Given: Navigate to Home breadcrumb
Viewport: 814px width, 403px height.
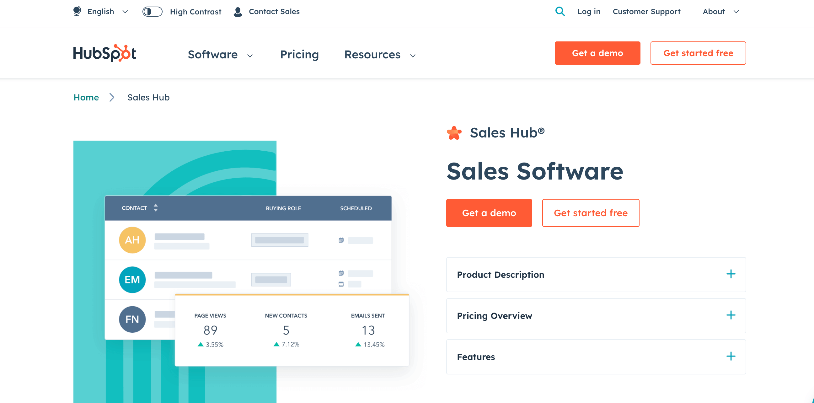Looking at the screenshot, I should [86, 97].
